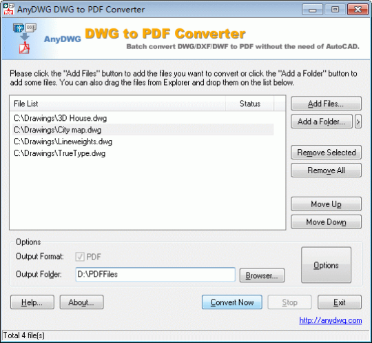Click Remove Selected button
This screenshot has height=343, width=372.
point(326,153)
